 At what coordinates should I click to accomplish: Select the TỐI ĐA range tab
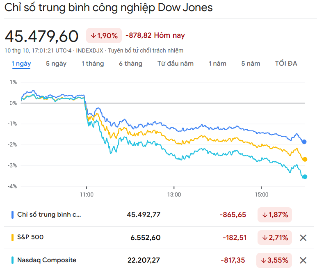point(286,64)
